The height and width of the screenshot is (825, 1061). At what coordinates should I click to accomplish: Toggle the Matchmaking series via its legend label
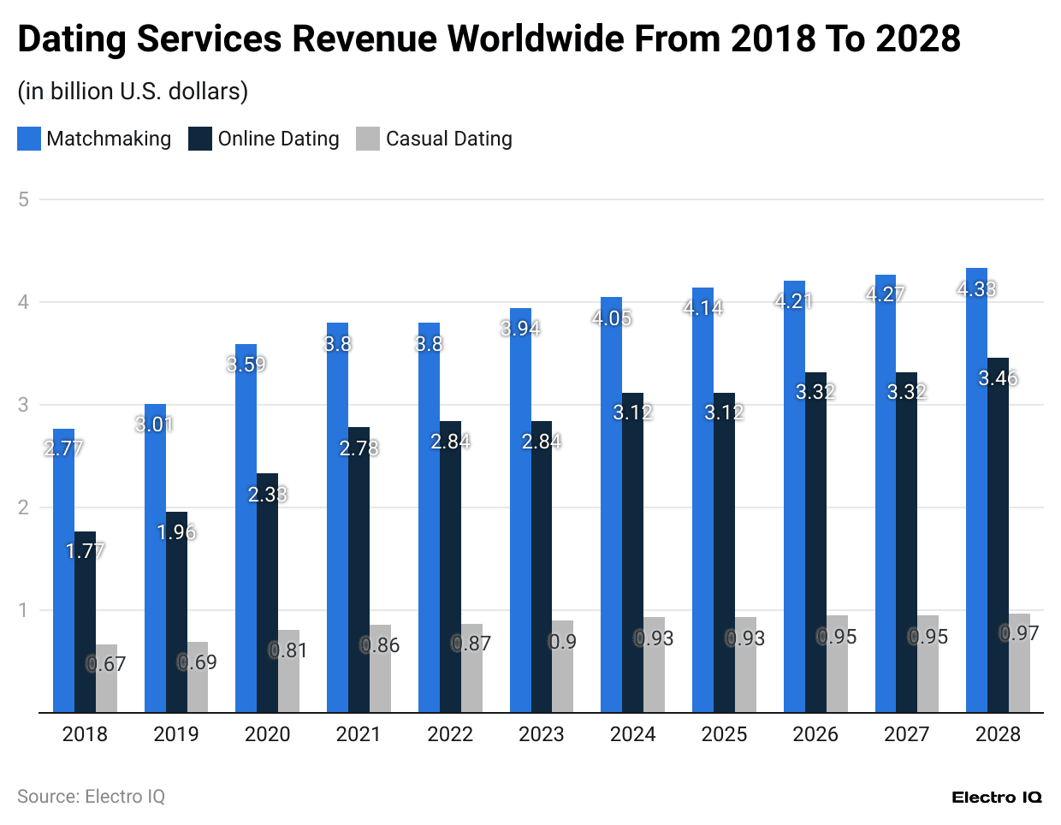pos(110,139)
